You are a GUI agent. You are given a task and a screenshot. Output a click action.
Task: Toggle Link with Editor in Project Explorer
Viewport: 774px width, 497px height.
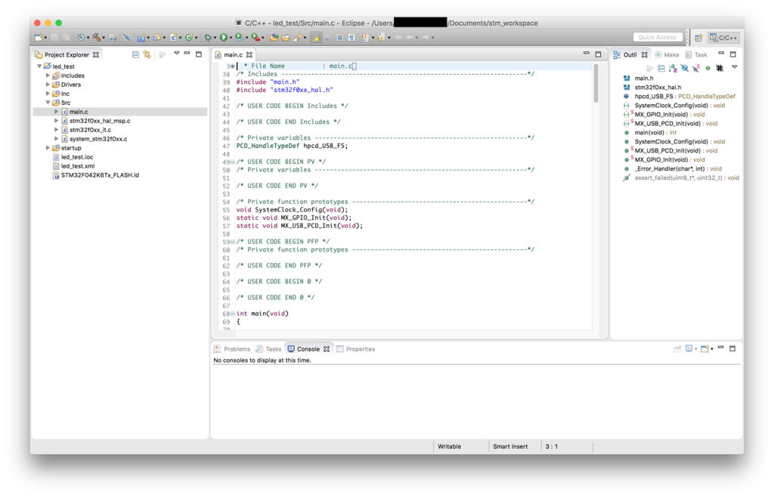point(147,54)
